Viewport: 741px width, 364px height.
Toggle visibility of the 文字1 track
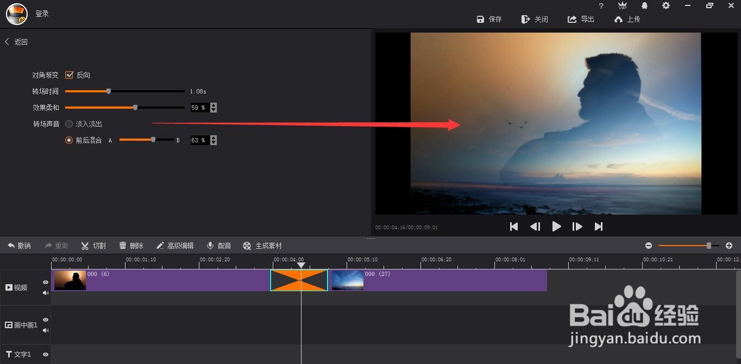pyautogui.click(x=46, y=355)
